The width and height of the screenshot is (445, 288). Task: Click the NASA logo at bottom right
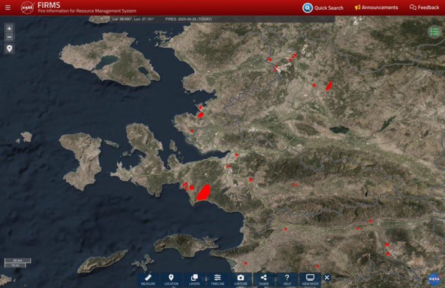tap(434, 279)
